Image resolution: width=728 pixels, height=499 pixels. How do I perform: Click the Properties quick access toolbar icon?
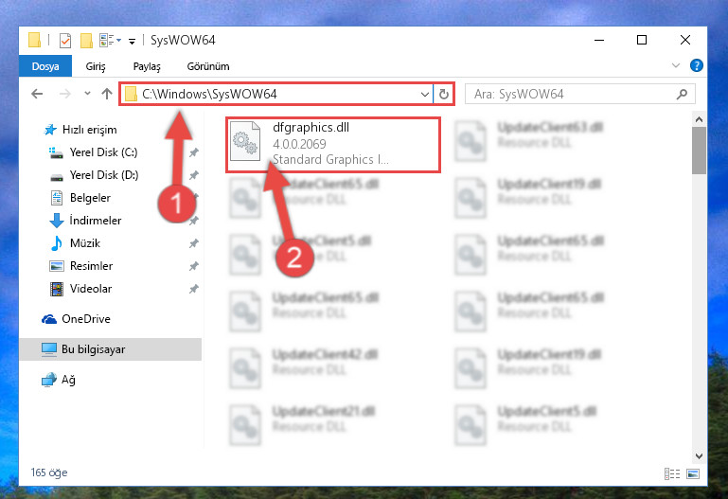click(x=65, y=41)
